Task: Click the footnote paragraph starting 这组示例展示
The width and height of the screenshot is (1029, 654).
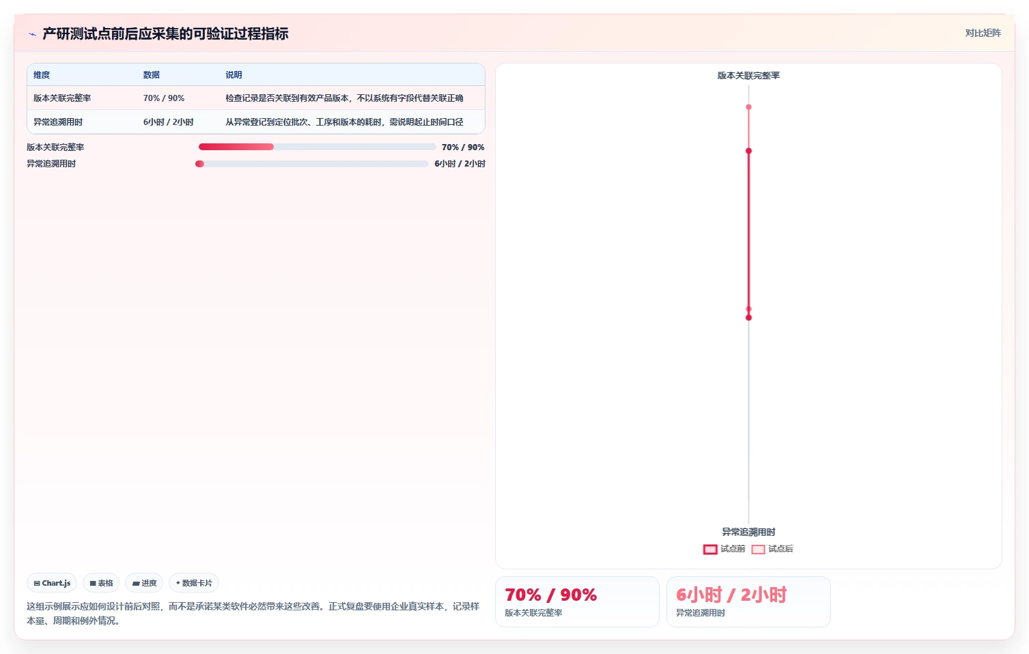Action: click(253, 613)
